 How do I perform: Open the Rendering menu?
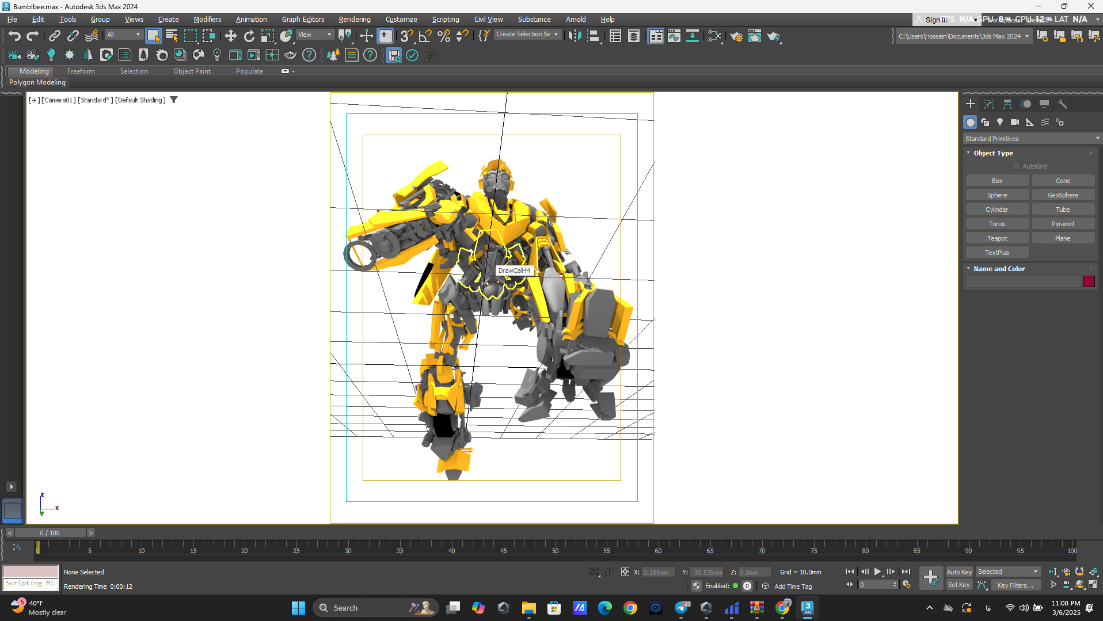(354, 19)
